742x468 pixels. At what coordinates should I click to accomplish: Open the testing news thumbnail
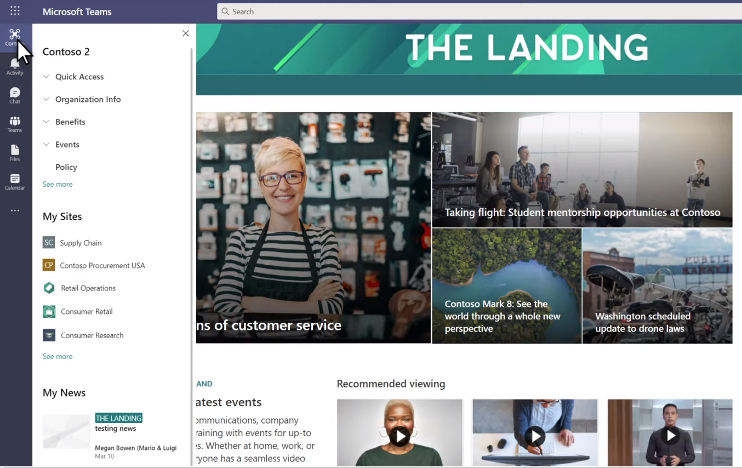coord(66,431)
